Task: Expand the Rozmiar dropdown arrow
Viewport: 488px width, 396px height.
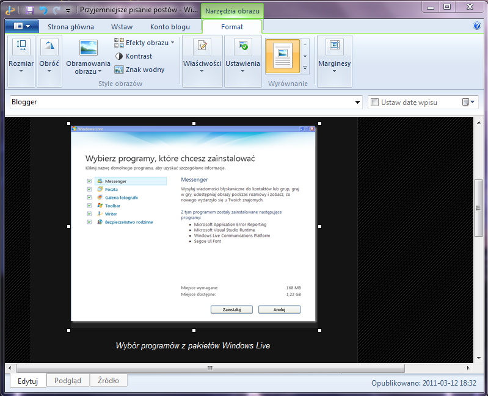Action: click(x=21, y=71)
